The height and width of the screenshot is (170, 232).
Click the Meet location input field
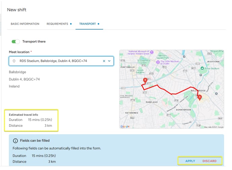pyautogui.click(x=61, y=61)
